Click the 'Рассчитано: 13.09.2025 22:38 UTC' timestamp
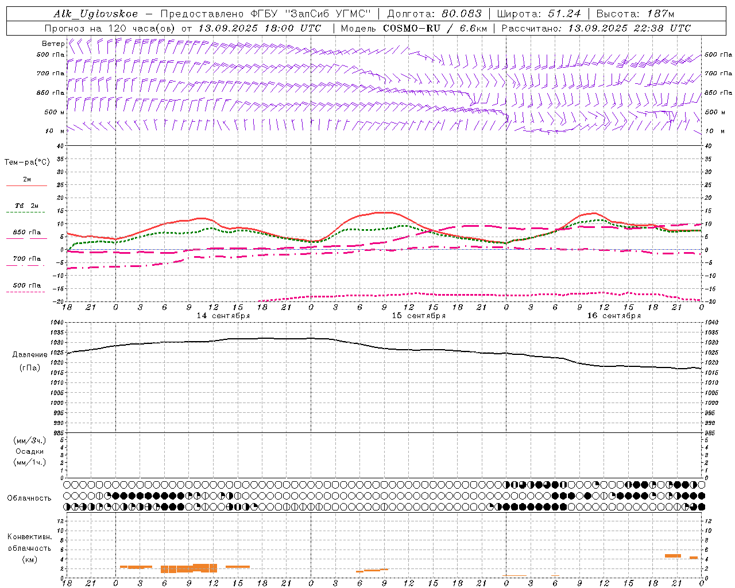This screenshot has height=588, width=735. click(x=596, y=28)
